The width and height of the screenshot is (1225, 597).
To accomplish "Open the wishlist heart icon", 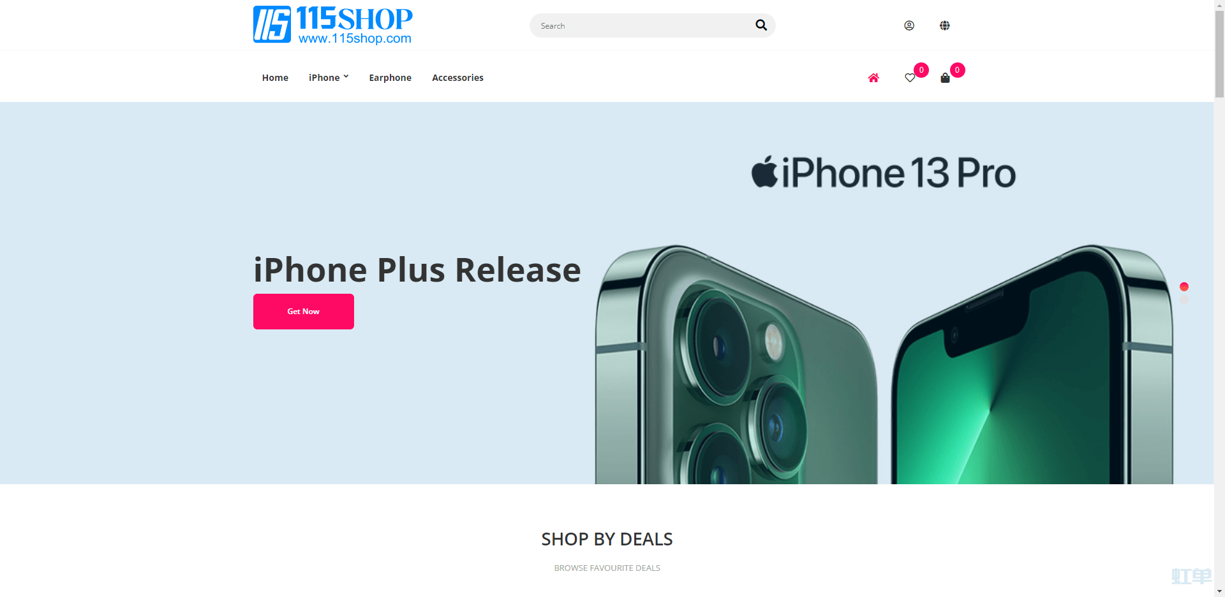I will pos(910,78).
